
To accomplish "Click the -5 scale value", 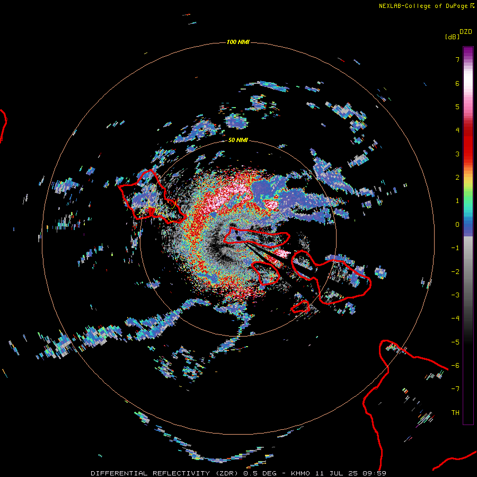I will pos(455,342).
